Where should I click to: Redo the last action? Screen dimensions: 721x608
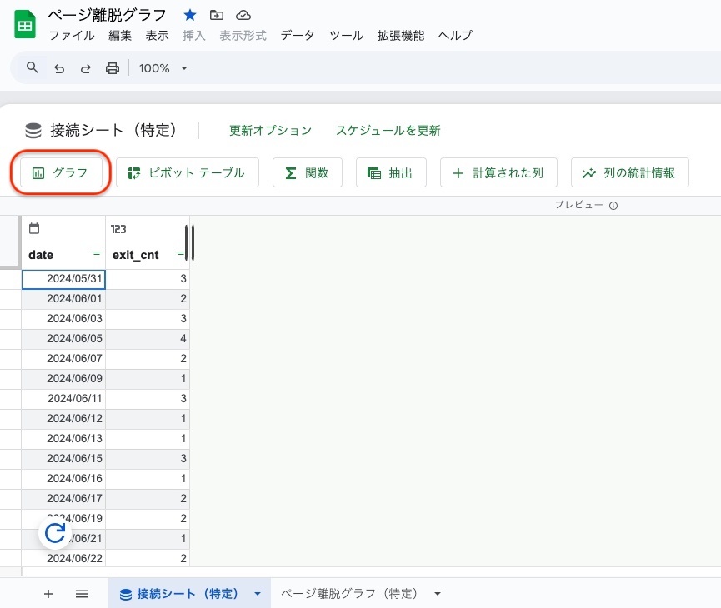(x=86, y=67)
